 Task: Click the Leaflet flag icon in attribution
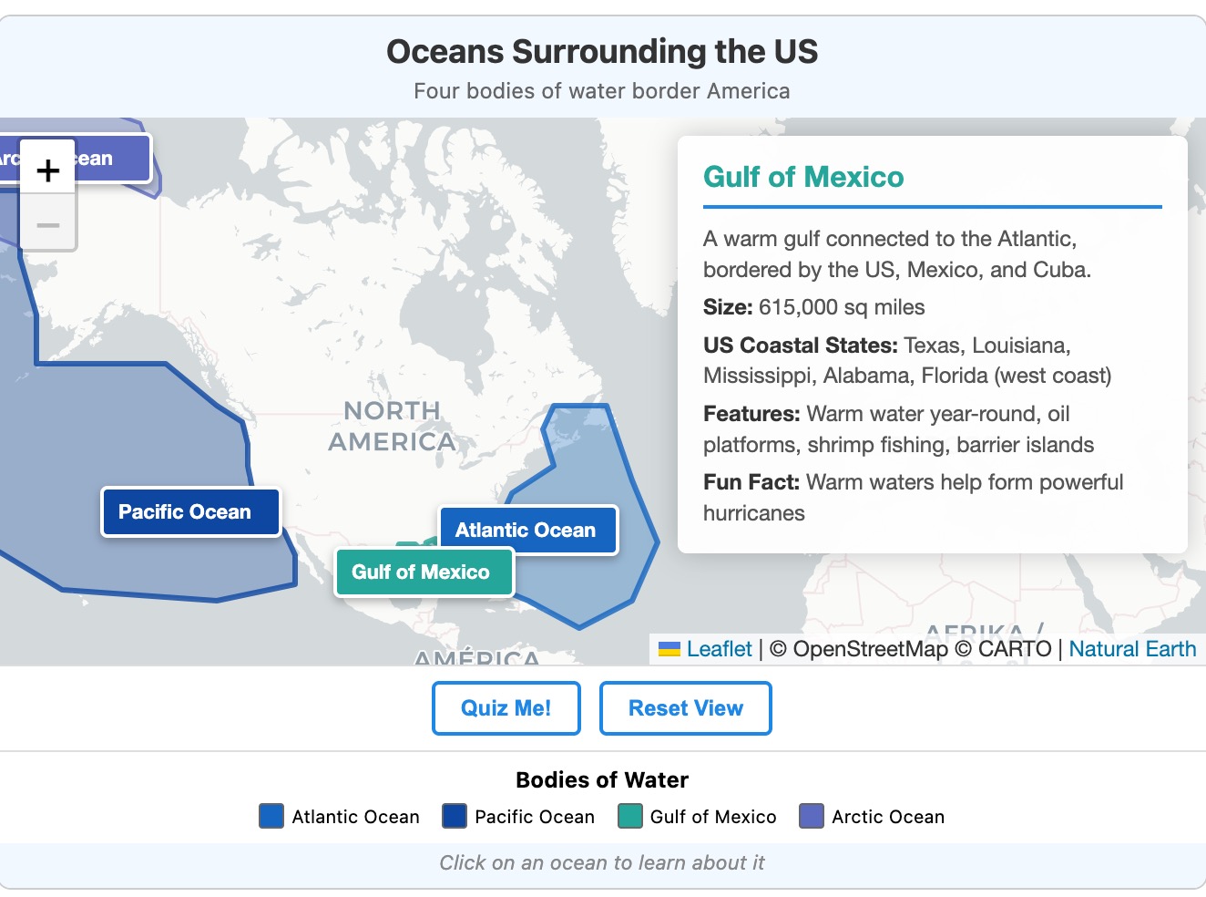[x=668, y=649]
